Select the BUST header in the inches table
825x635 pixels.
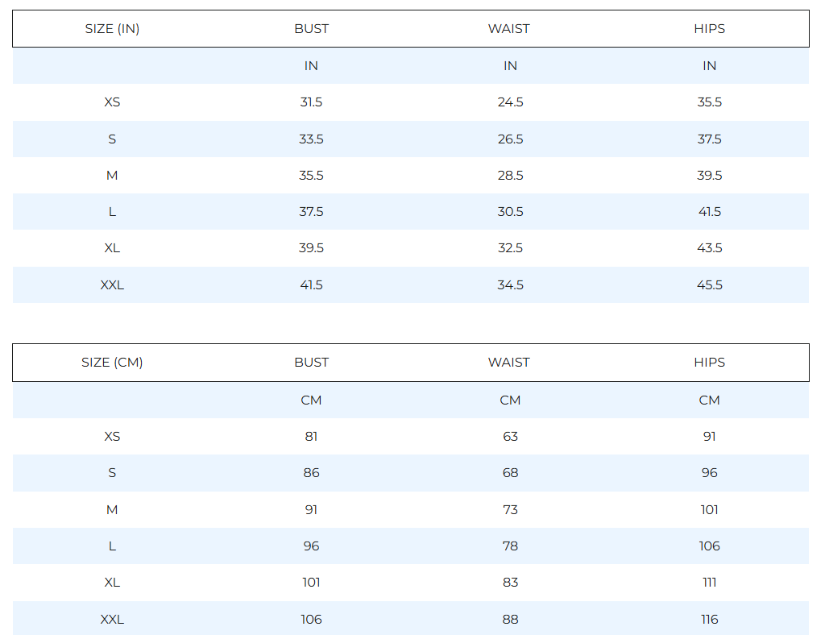311,29
